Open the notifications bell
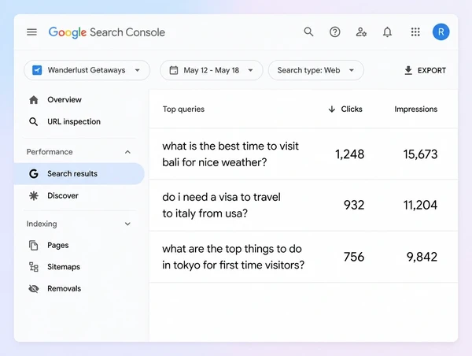Screen dimensions: 472x356 click(x=387, y=32)
